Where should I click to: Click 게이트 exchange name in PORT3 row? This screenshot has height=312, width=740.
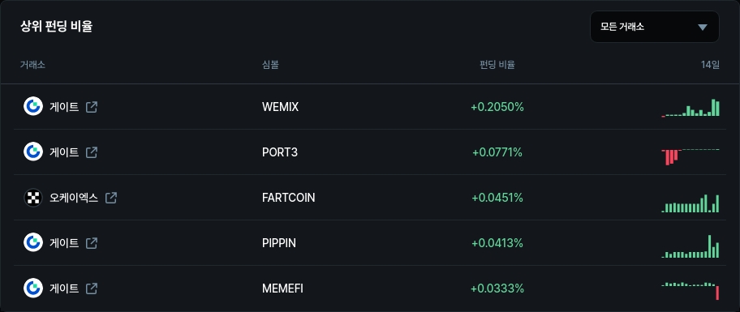pyautogui.click(x=64, y=152)
